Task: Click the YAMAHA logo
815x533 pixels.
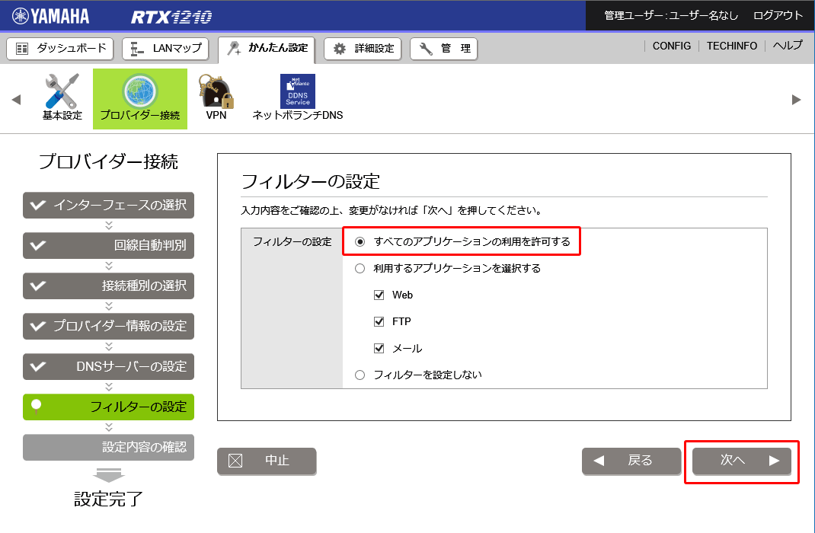Action: (50, 16)
